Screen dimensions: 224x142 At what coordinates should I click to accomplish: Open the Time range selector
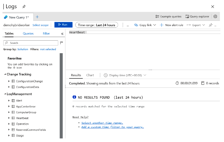(x=96, y=25)
